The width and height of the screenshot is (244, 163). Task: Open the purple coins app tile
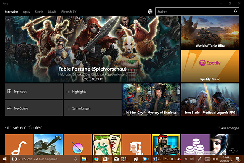[x=196, y=144]
